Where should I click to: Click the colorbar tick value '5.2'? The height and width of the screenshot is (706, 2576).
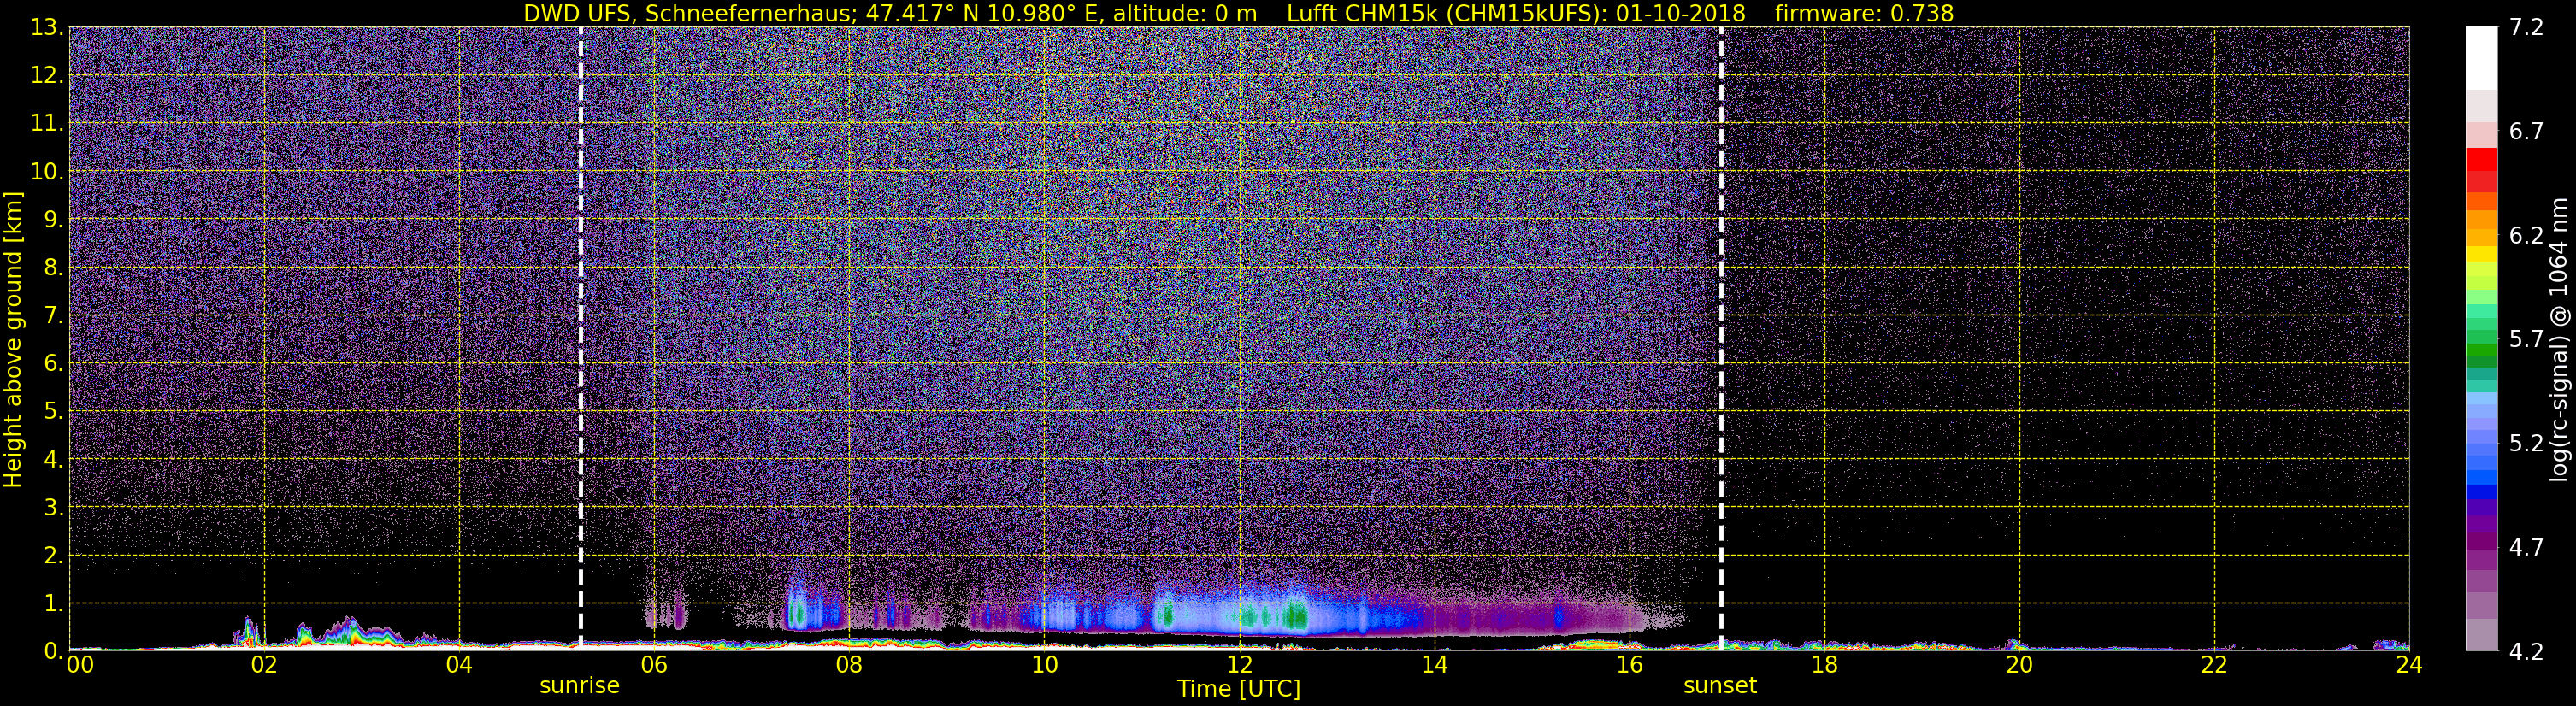click(x=2526, y=443)
